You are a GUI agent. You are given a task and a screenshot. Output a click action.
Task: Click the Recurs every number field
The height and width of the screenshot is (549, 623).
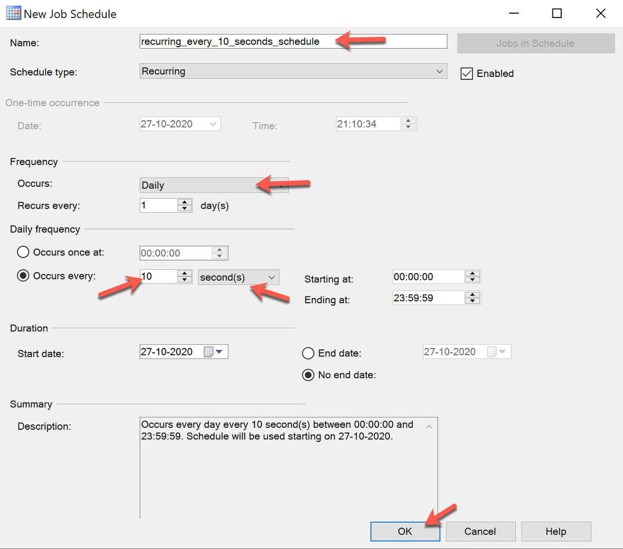click(159, 205)
